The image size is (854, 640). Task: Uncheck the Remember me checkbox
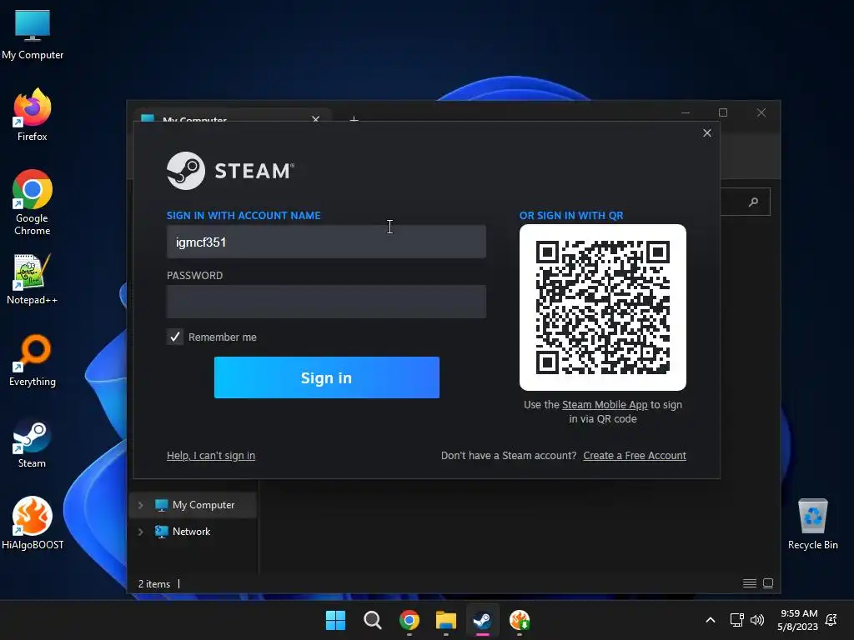[175, 337]
